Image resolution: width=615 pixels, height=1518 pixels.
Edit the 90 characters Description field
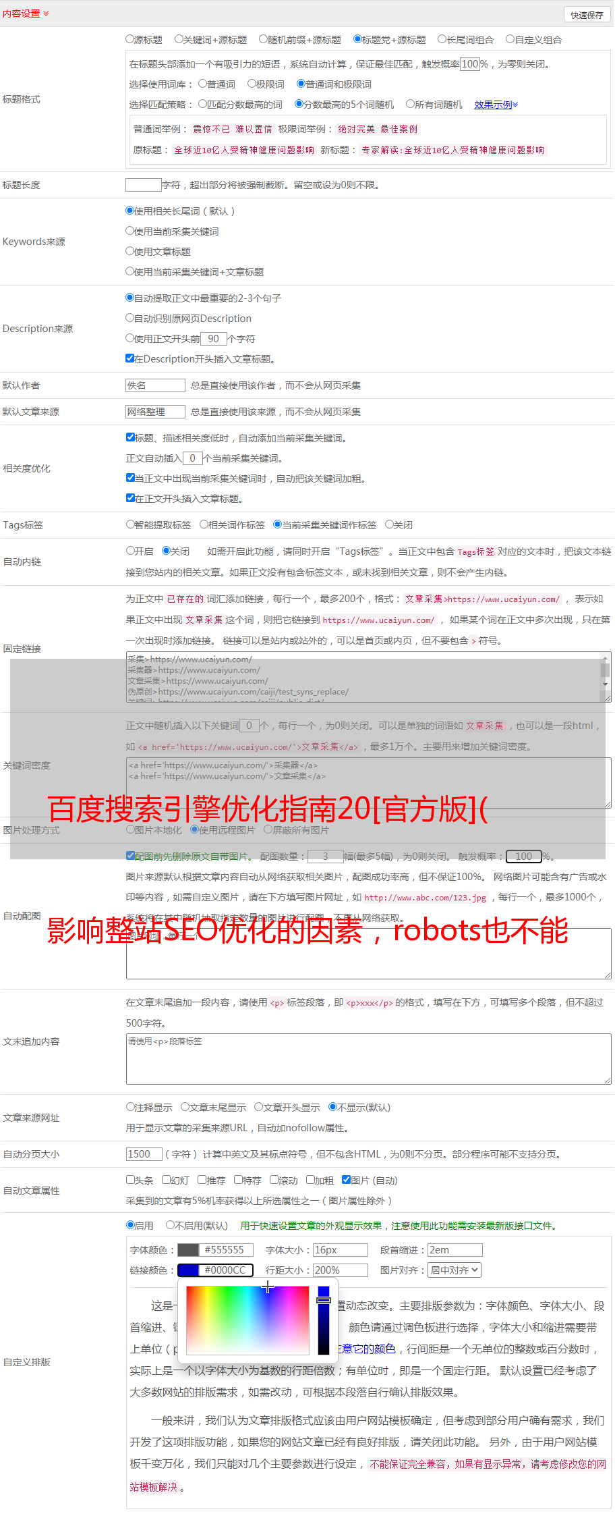214,339
